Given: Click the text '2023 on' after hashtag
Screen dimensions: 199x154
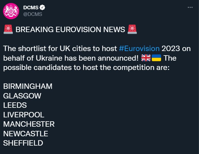Looking at the screenshot, I should [176, 49].
